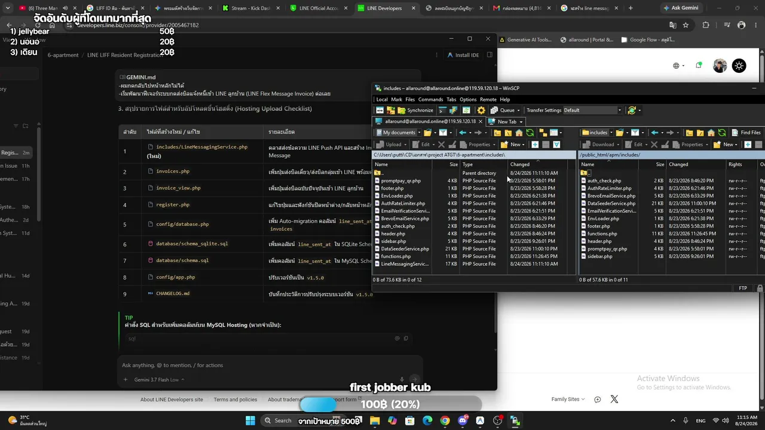Open the Help menu in WinSCP

pos(505,100)
